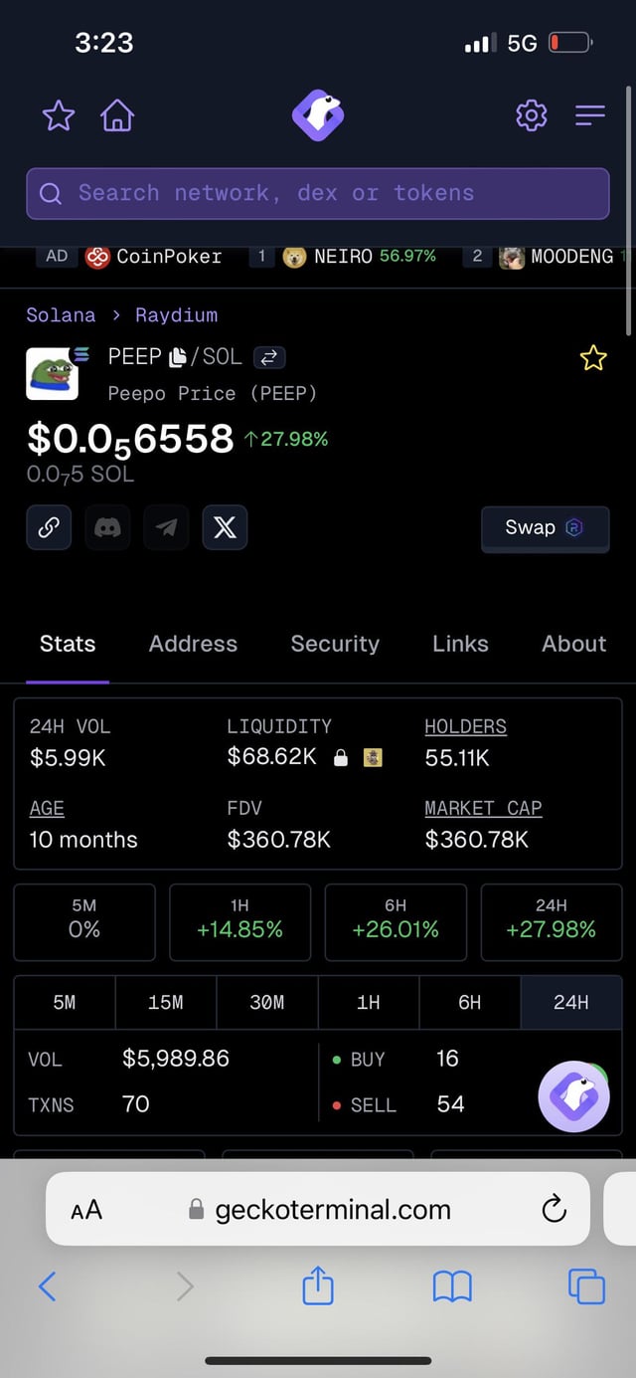Go to home via house icon
636x1378 pixels.
(x=117, y=116)
